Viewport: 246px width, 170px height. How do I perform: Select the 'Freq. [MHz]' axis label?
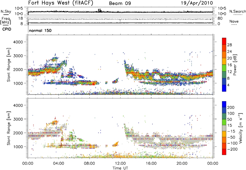click(x=6, y=21)
